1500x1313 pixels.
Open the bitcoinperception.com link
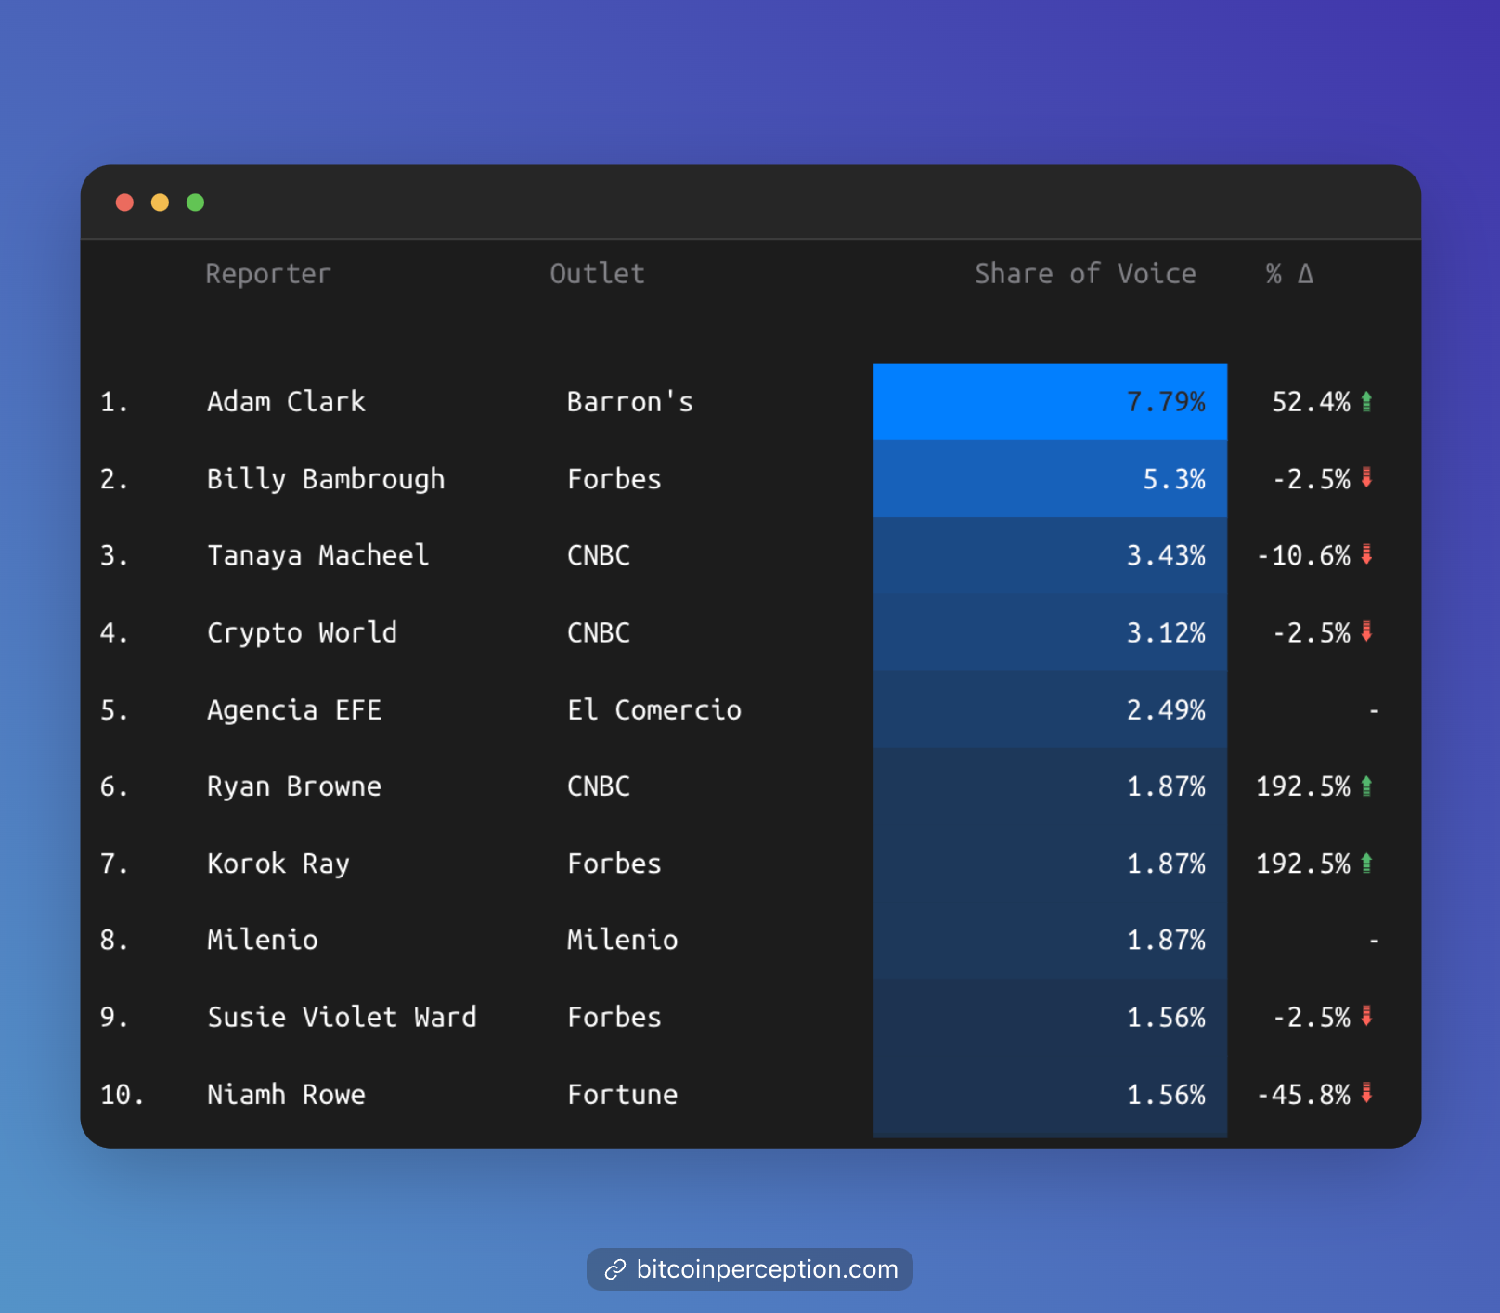tap(767, 1269)
